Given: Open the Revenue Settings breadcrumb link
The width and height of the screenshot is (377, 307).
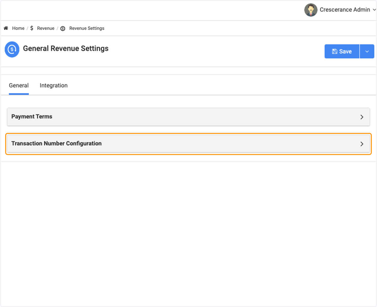Looking at the screenshot, I should point(87,28).
